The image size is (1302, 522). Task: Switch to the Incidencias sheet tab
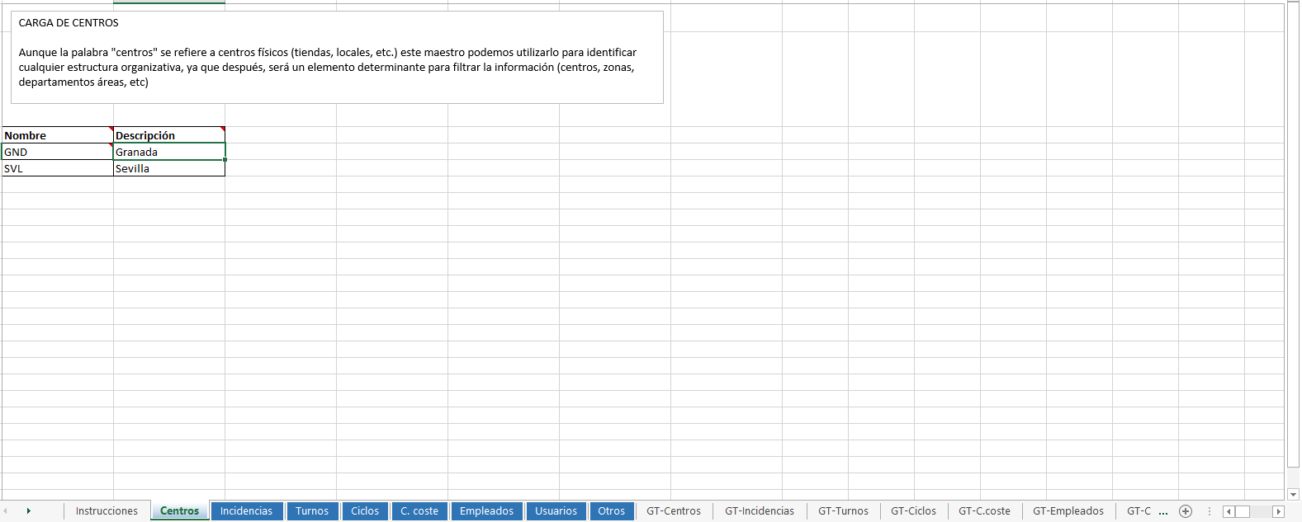246,511
